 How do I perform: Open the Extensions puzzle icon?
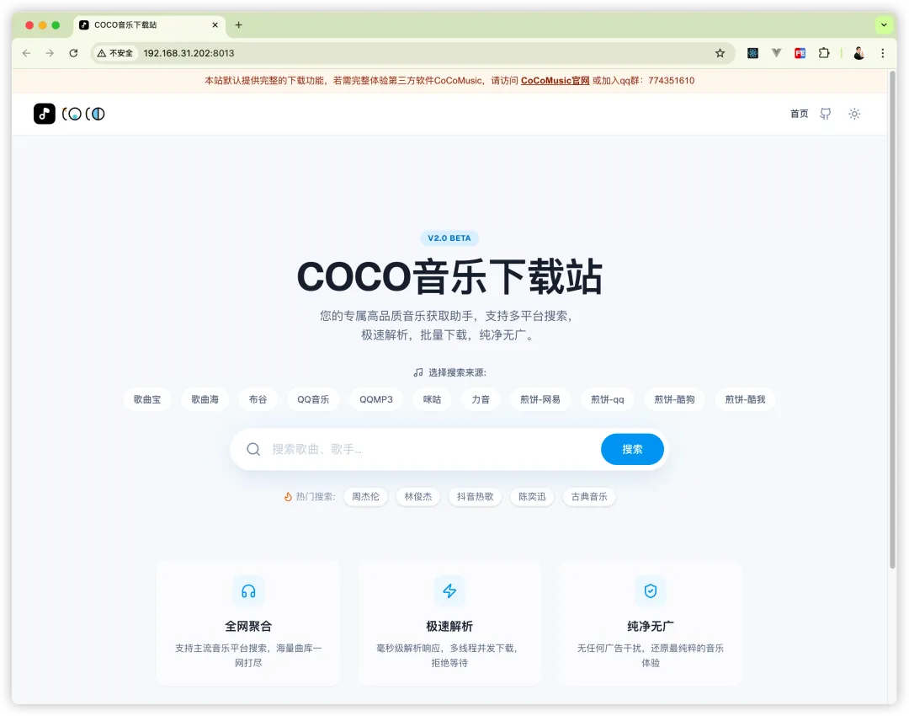(824, 53)
